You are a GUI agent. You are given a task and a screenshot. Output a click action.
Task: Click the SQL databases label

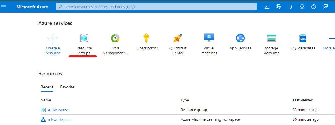[303, 48]
